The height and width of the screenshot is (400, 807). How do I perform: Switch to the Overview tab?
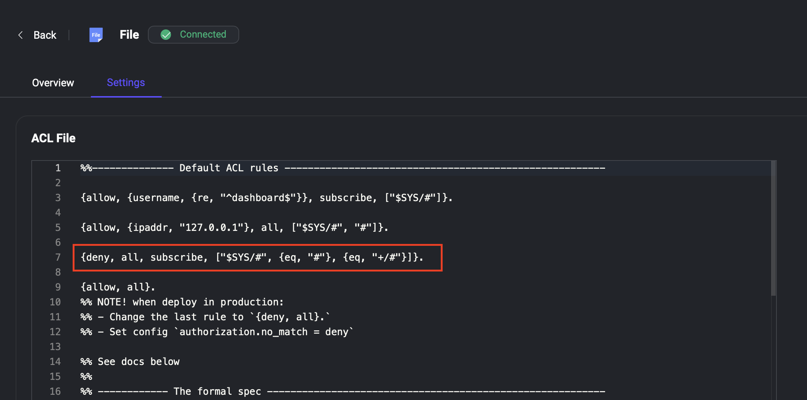53,83
